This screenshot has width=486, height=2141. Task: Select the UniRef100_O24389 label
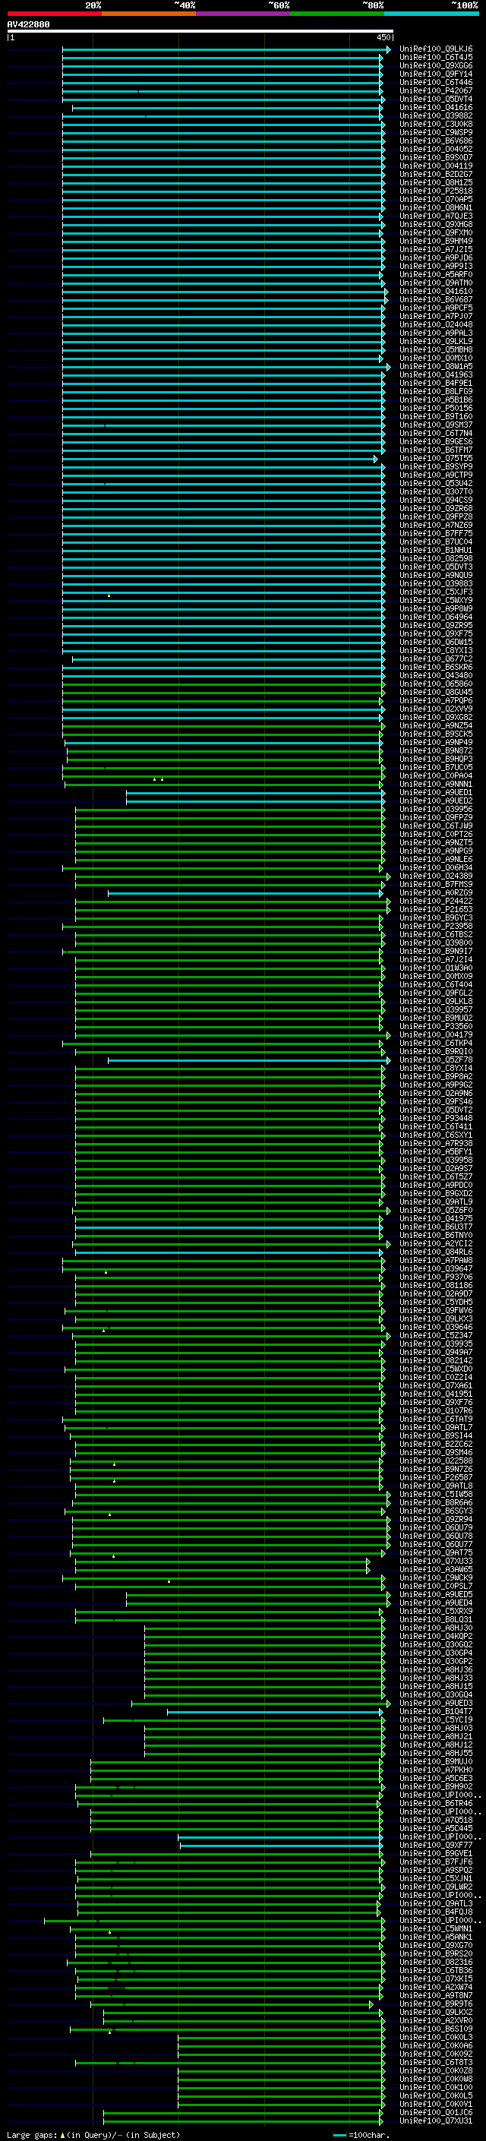[436, 876]
